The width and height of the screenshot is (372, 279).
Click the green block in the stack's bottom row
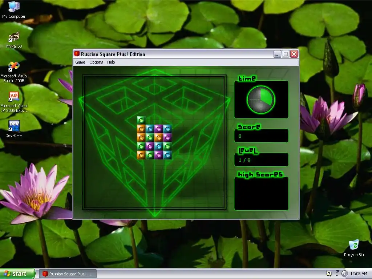click(x=150, y=155)
